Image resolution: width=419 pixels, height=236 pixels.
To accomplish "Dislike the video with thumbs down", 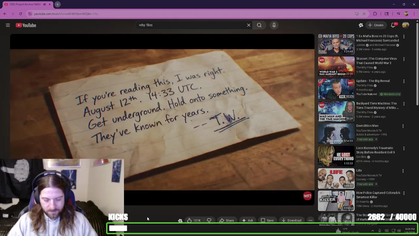I will [x=209, y=221].
